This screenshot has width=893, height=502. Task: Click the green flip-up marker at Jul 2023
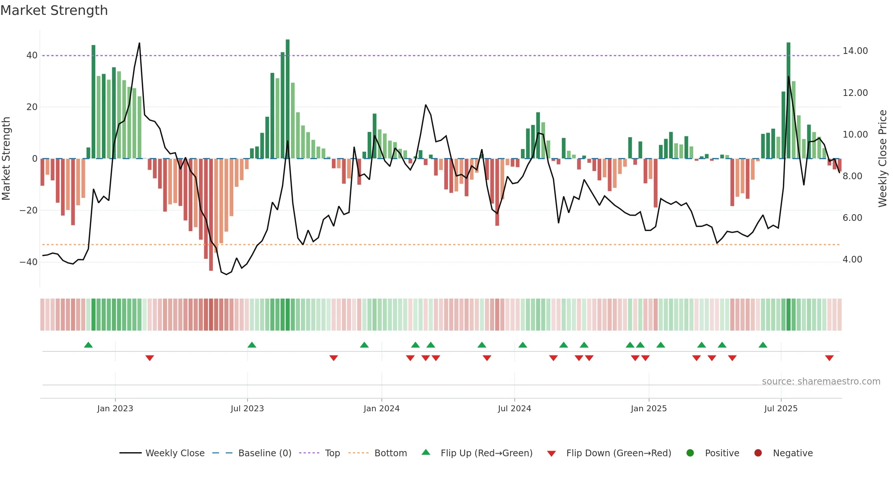(x=252, y=345)
